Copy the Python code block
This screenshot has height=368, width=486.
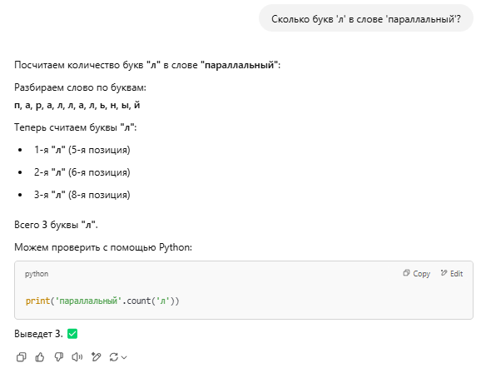tap(417, 273)
